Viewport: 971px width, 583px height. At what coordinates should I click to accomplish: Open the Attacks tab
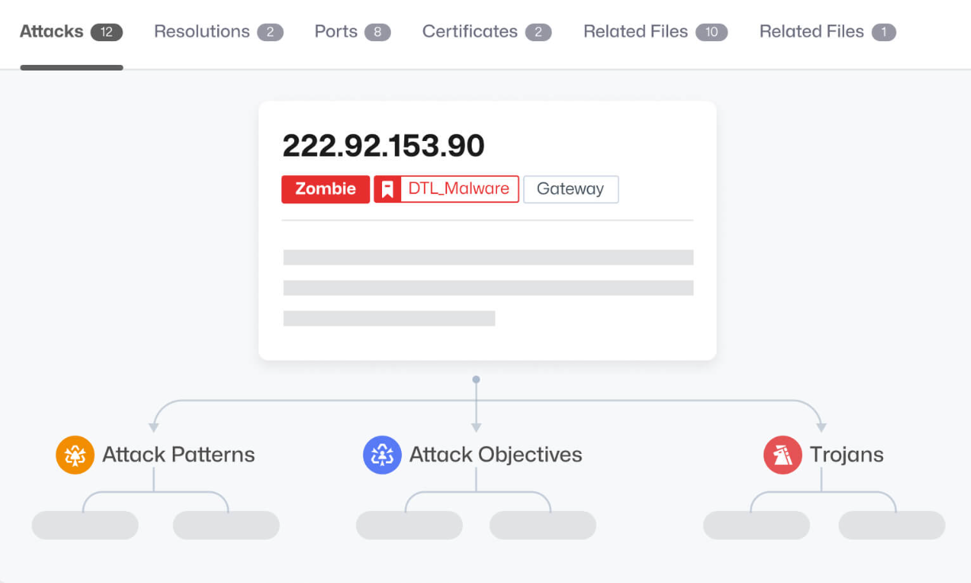pos(71,32)
